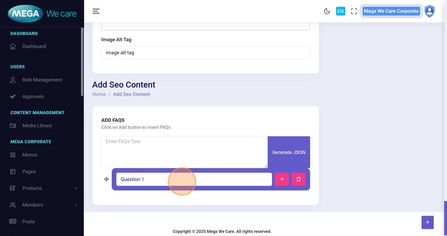The height and width of the screenshot is (236, 447).
Task: Click the pink plus button for Question 1
Action: [282, 179]
